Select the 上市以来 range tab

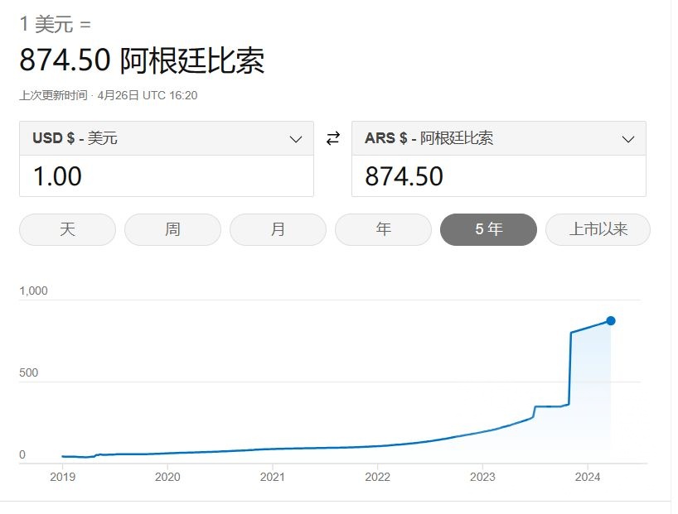(598, 229)
